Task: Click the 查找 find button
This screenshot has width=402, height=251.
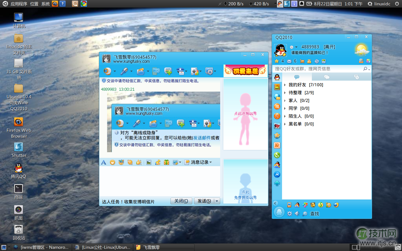Action: tap(311, 214)
